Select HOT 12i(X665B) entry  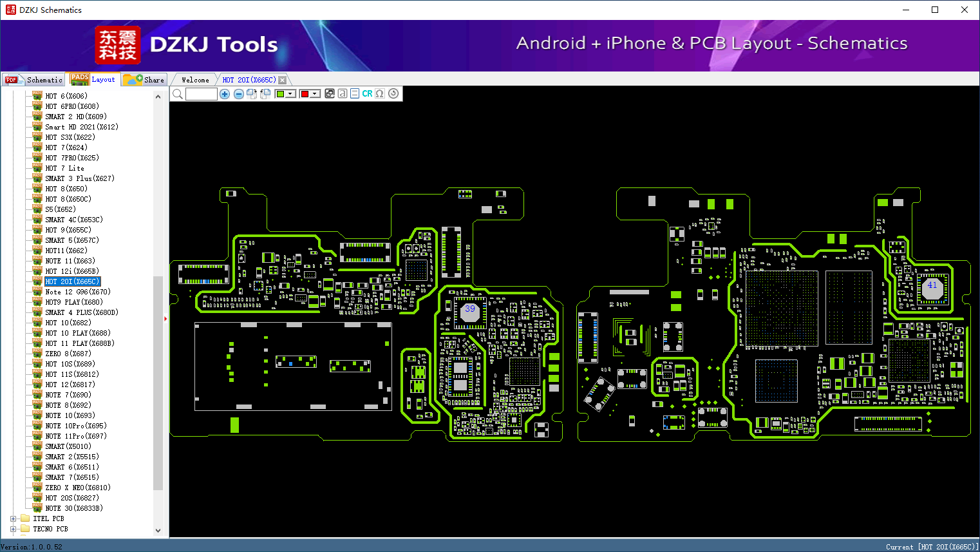72,271
